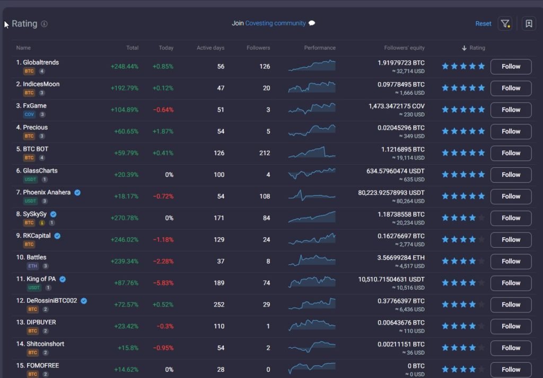Screen dimensions: 543x378
Task: Click the Active days column header
Action: pyautogui.click(x=211, y=48)
